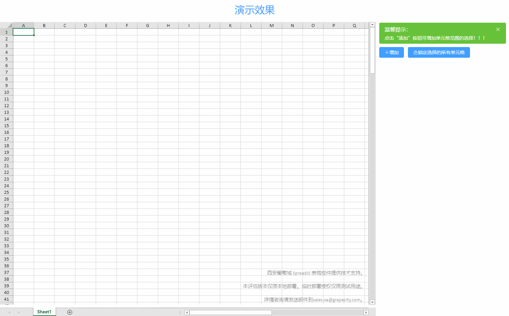Click the horizontal scrollbar left arrow
Viewport: 509px width, 316px height.
[186, 312]
